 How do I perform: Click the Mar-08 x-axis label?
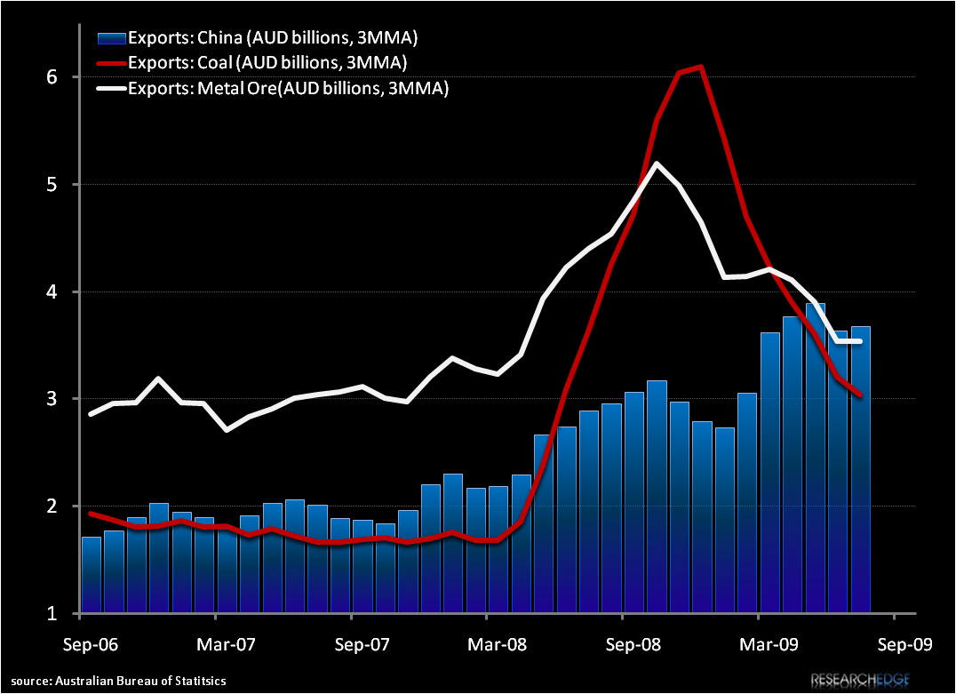[487, 642]
